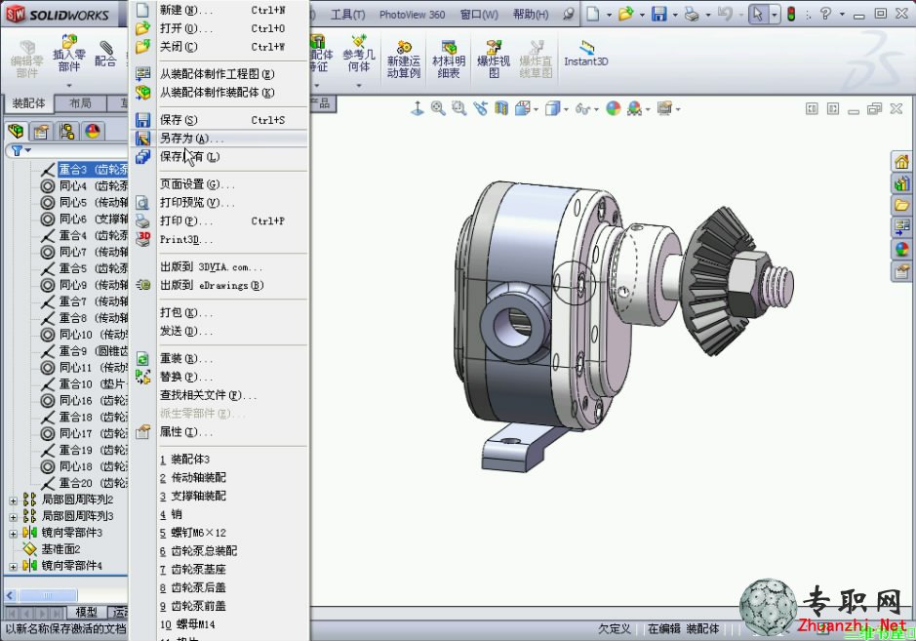Screen dimensions: 916x641
Task: Expand 镜向零部件4 tree node
Action: (13, 566)
